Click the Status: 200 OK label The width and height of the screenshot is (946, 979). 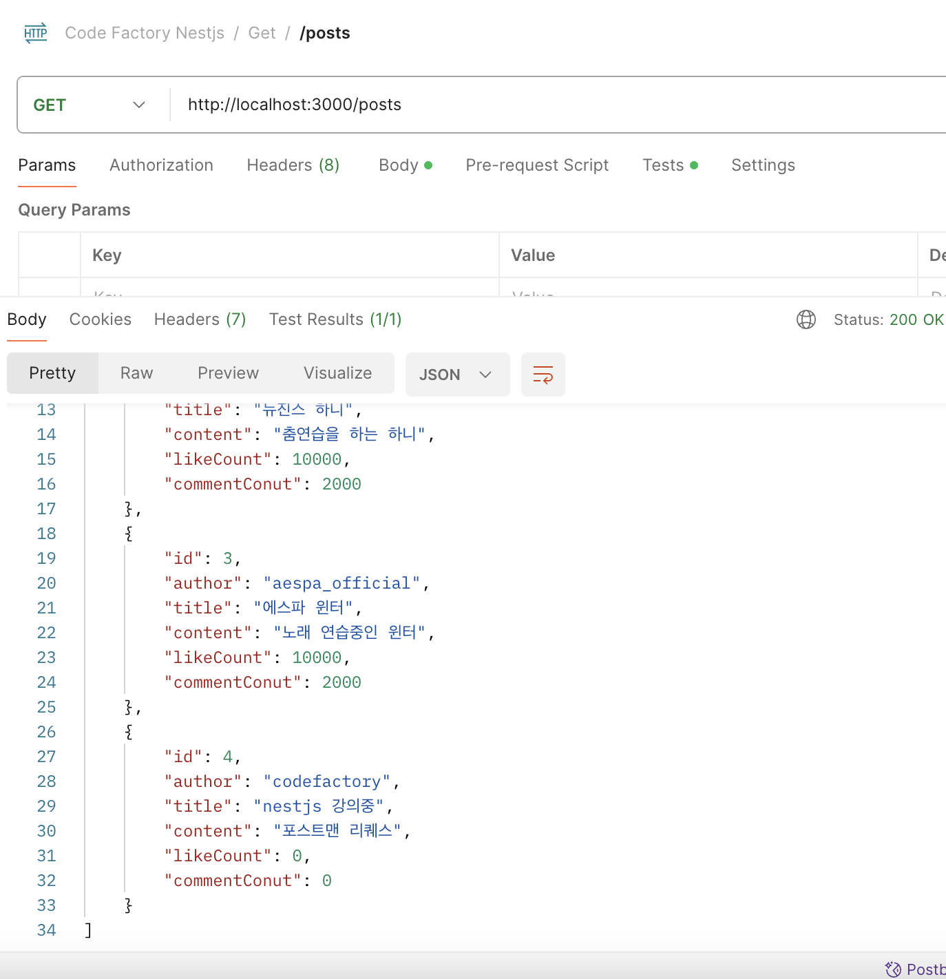[x=889, y=319]
